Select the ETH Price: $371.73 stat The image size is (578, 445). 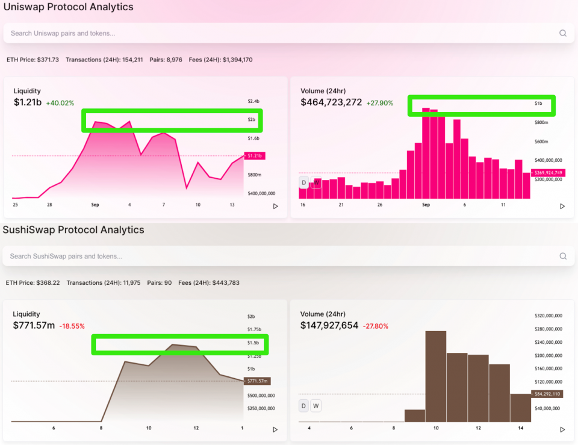point(33,60)
